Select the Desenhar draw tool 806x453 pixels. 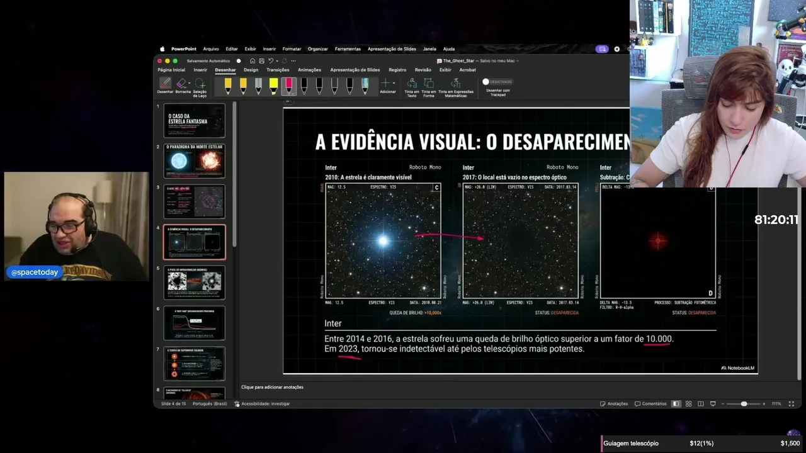point(165,86)
